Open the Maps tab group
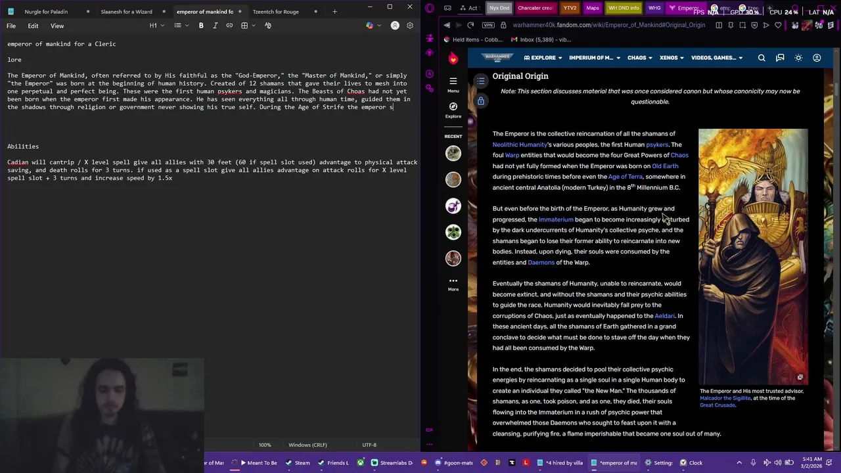Screen dimensions: 841x473 coord(593,8)
